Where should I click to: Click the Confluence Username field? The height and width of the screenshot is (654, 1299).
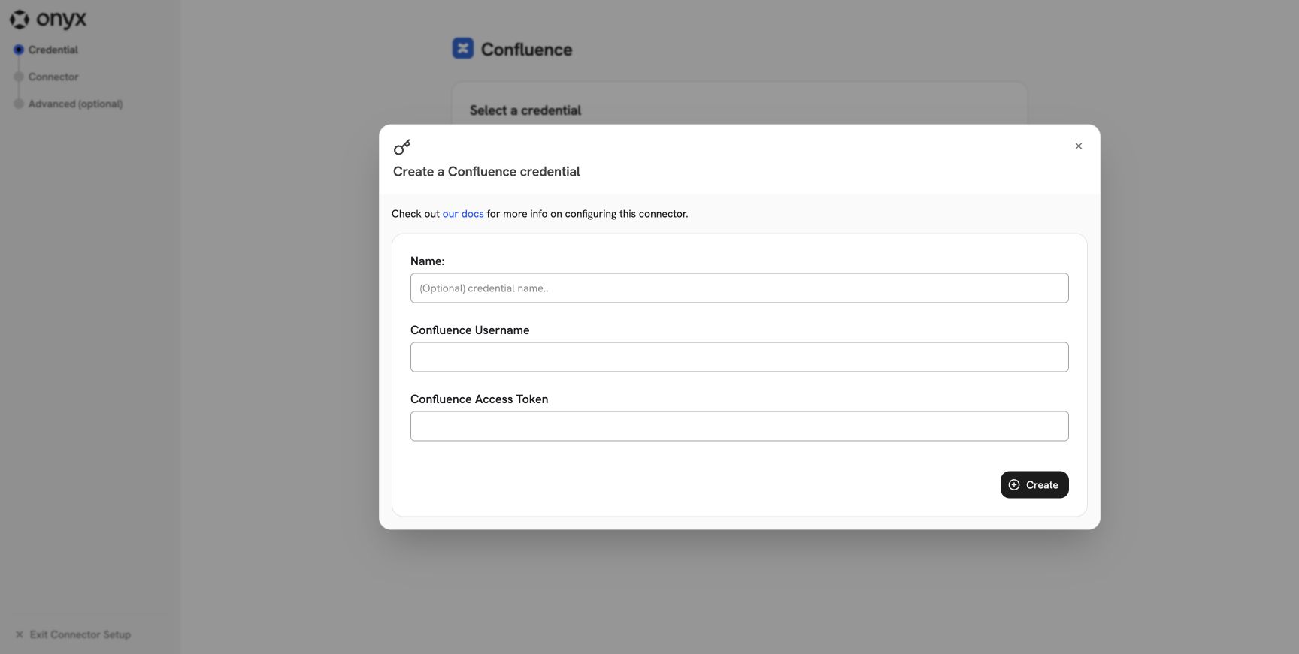(x=739, y=357)
